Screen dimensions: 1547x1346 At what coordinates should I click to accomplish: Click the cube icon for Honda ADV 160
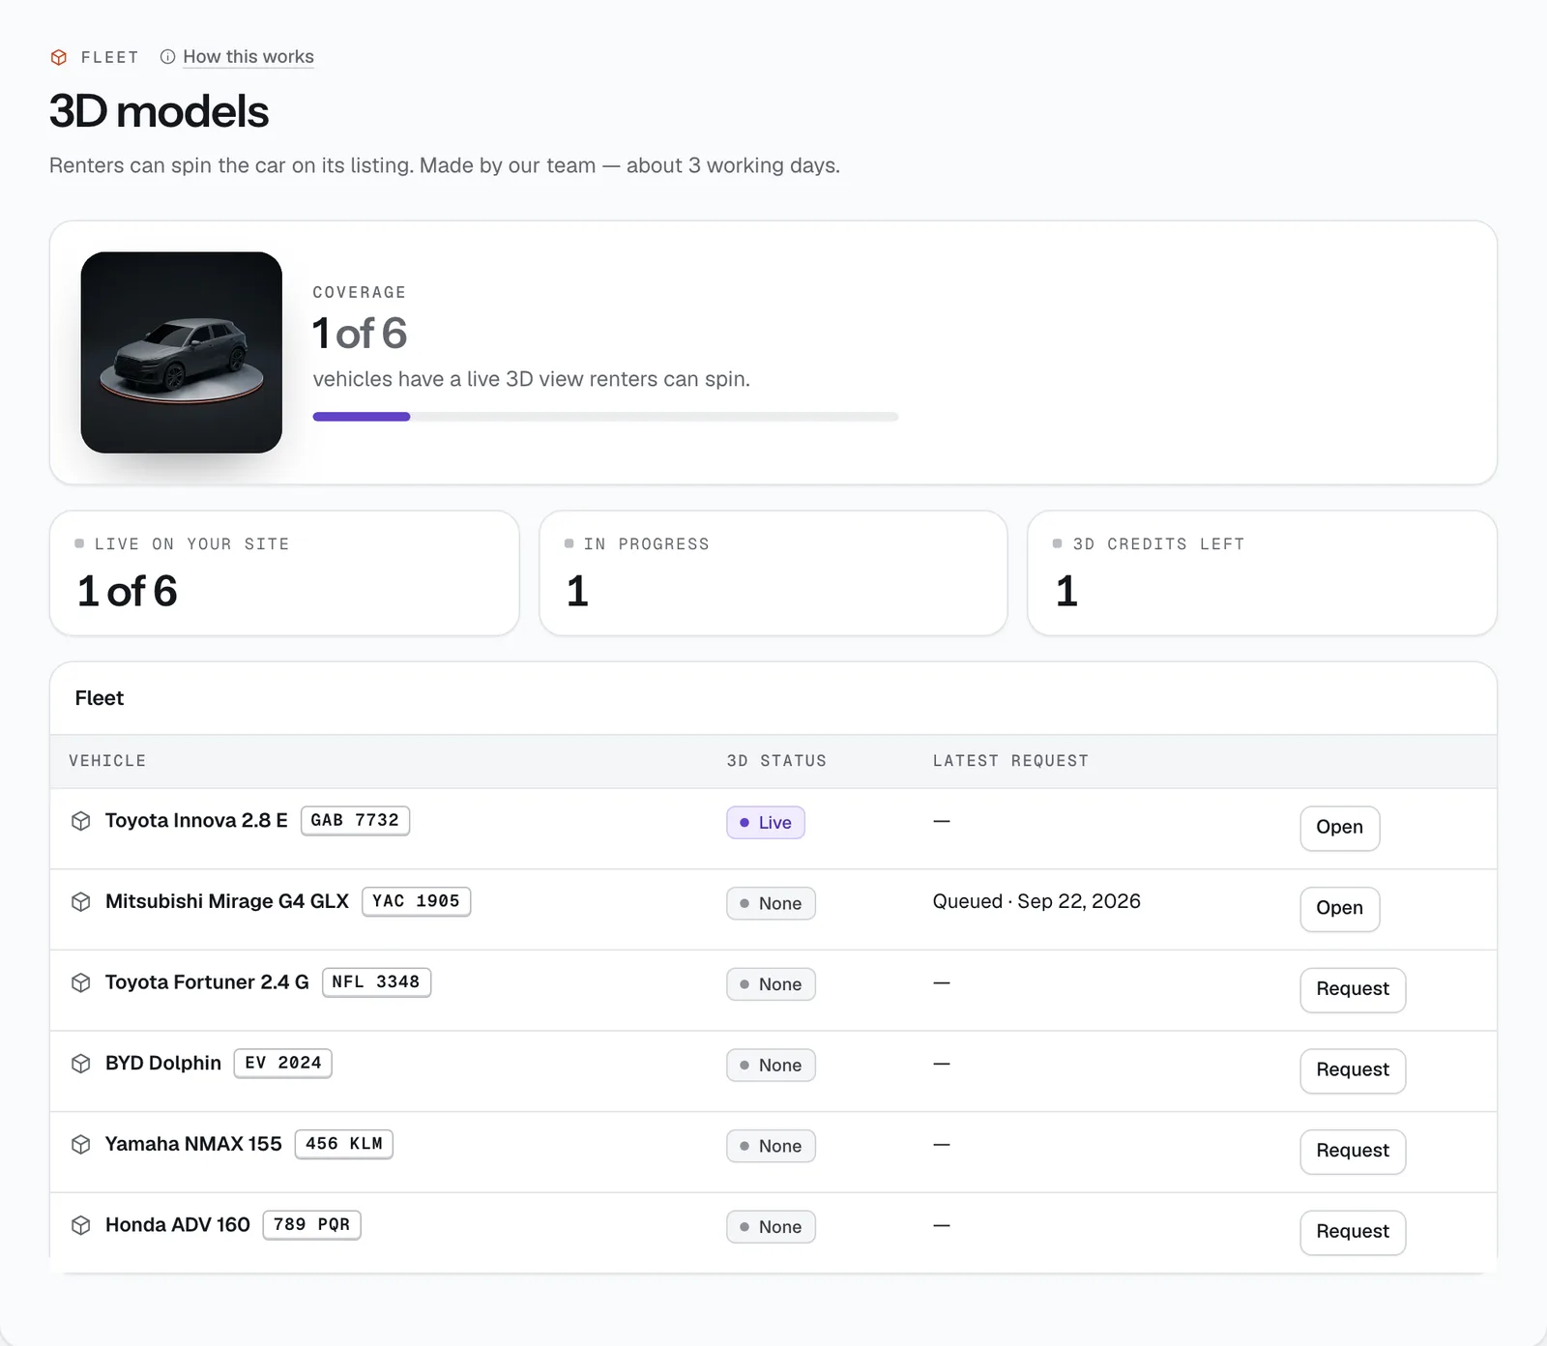click(x=81, y=1225)
